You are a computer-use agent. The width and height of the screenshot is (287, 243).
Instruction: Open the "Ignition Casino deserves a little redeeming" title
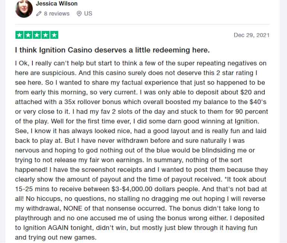pos(112,50)
